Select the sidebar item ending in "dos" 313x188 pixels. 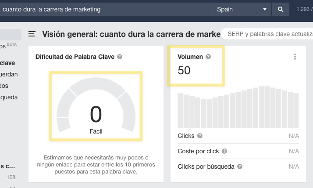coord(4,86)
